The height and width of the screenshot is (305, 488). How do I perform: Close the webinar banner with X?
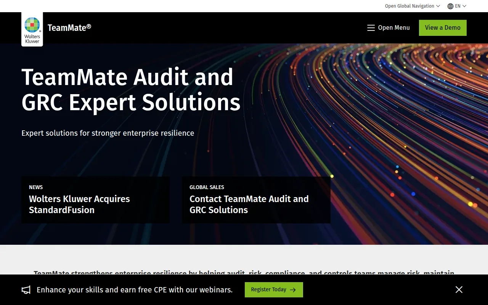[x=459, y=290]
